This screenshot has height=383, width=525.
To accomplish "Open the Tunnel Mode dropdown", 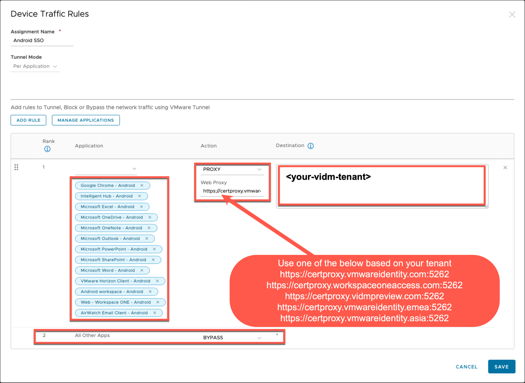I will (35, 66).
